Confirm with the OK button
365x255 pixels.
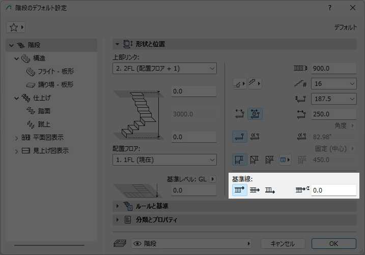[333, 244]
